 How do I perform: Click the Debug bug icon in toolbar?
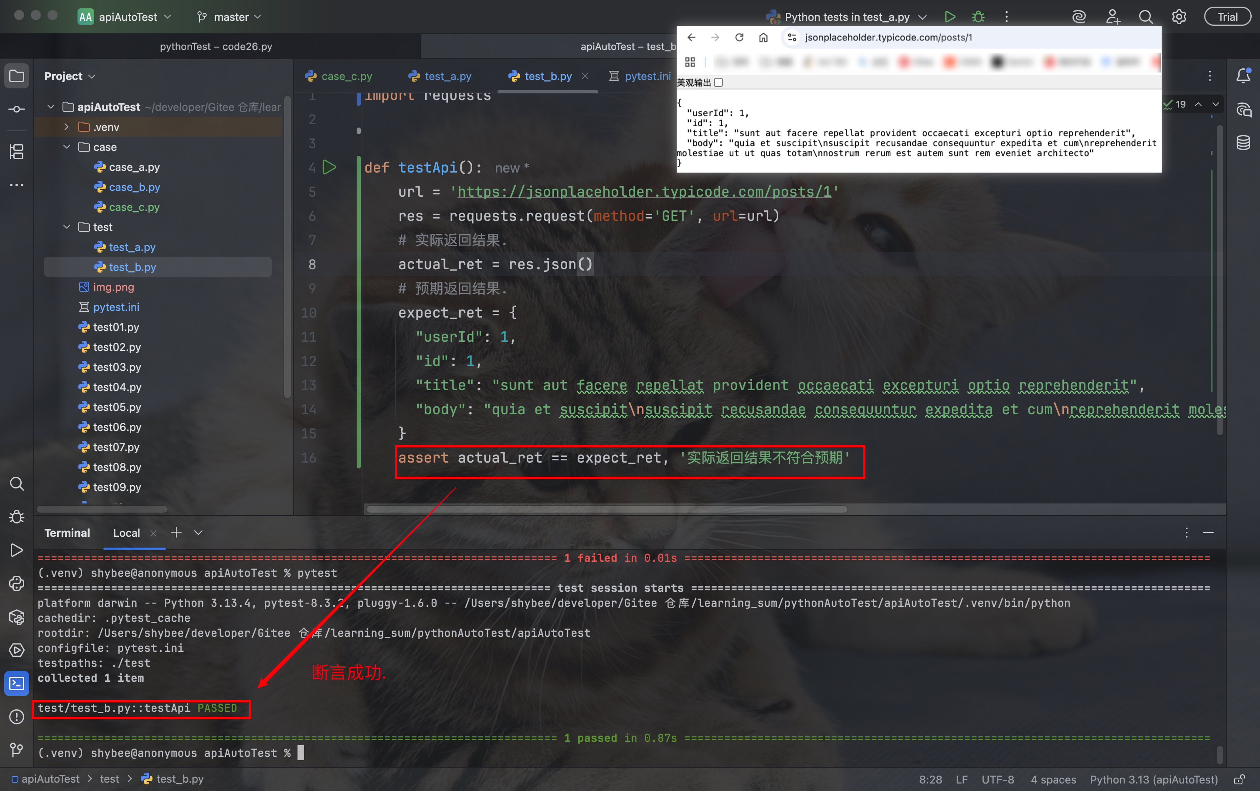pyautogui.click(x=978, y=17)
